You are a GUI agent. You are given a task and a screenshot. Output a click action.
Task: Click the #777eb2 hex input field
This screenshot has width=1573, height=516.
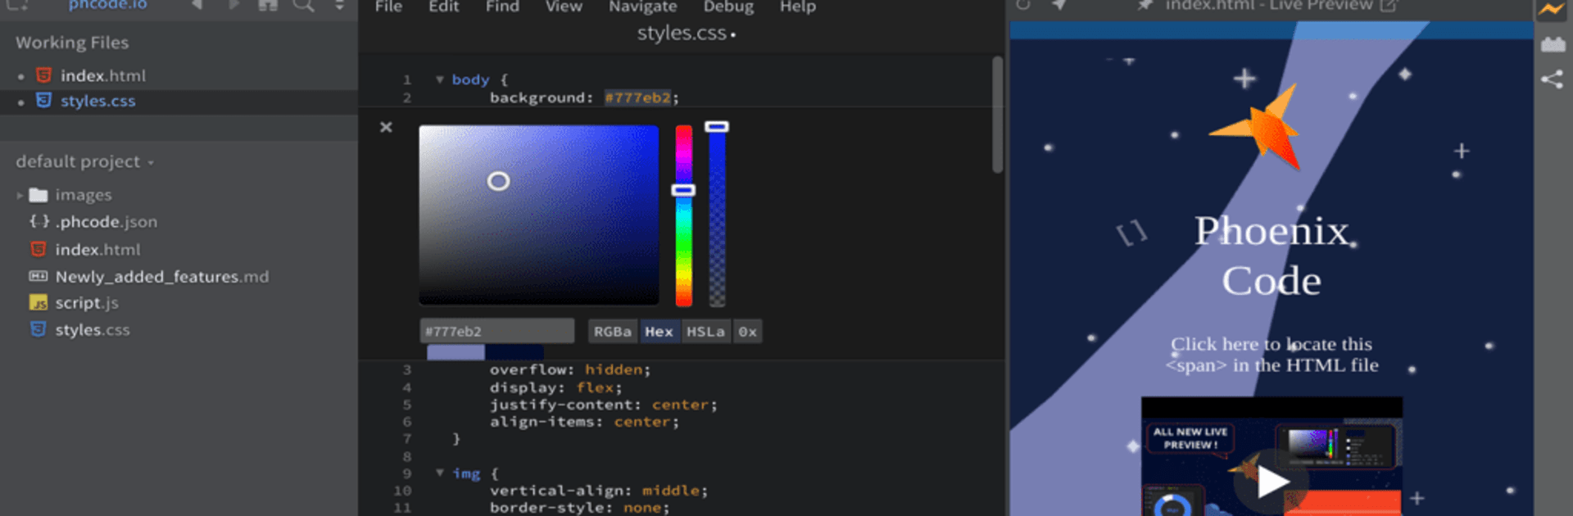pyautogui.click(x=496, y=331)
